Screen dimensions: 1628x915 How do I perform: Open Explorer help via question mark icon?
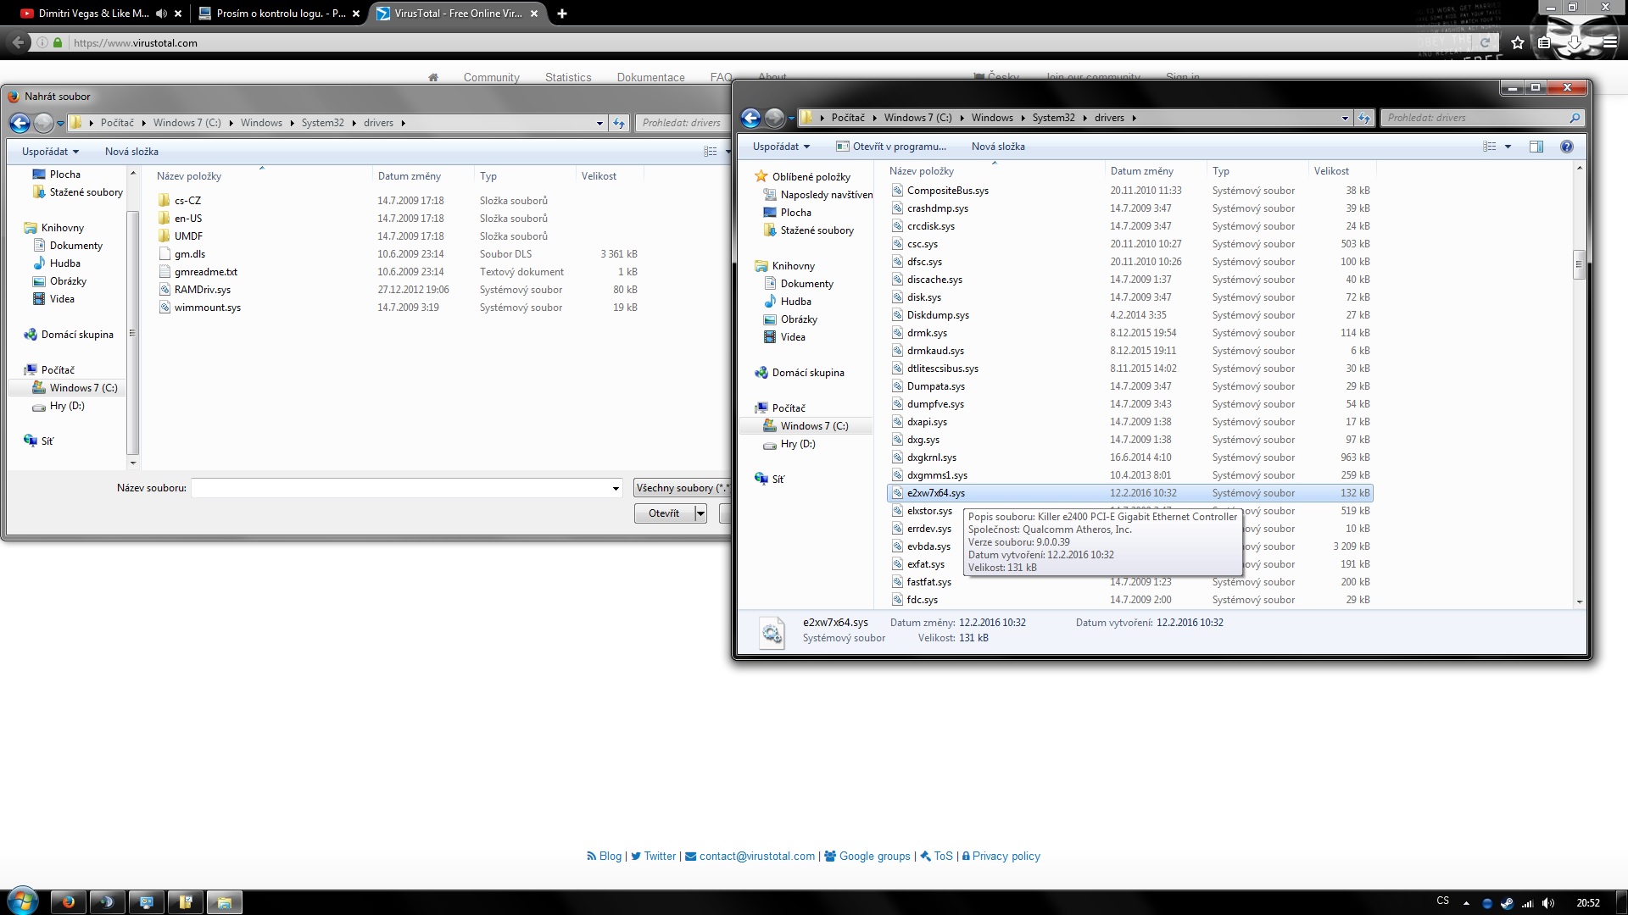[1566, 147]
